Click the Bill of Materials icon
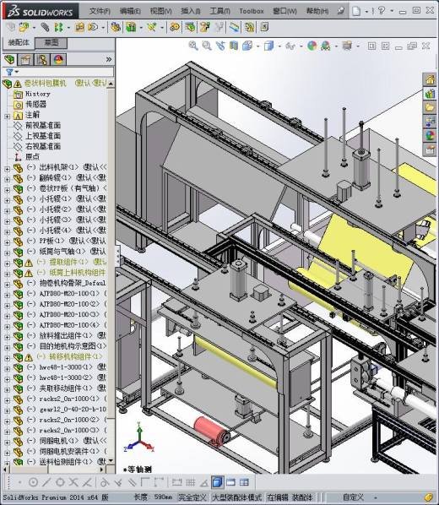Viewport: 439px width, 505px height. tap(190, 27)
